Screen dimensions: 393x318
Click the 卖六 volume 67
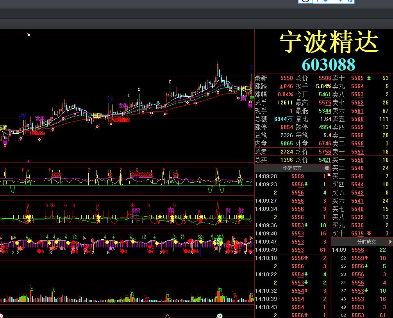coord(386,111)
